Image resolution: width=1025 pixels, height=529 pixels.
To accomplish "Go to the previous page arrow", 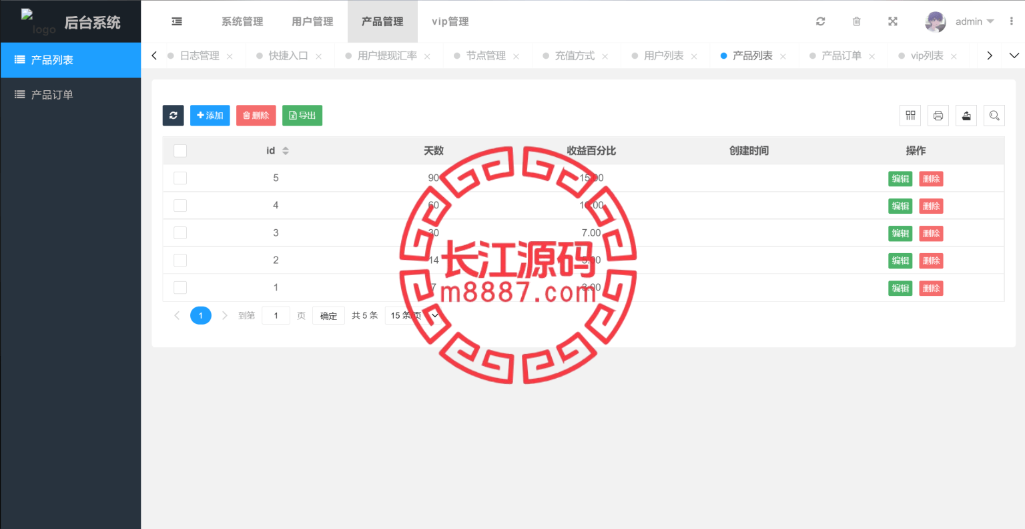I will tap(177, 315).
